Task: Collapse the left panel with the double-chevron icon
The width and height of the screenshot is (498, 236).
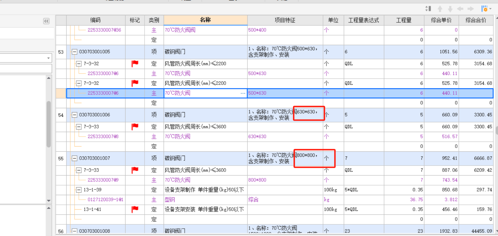Action: point(46,21)
